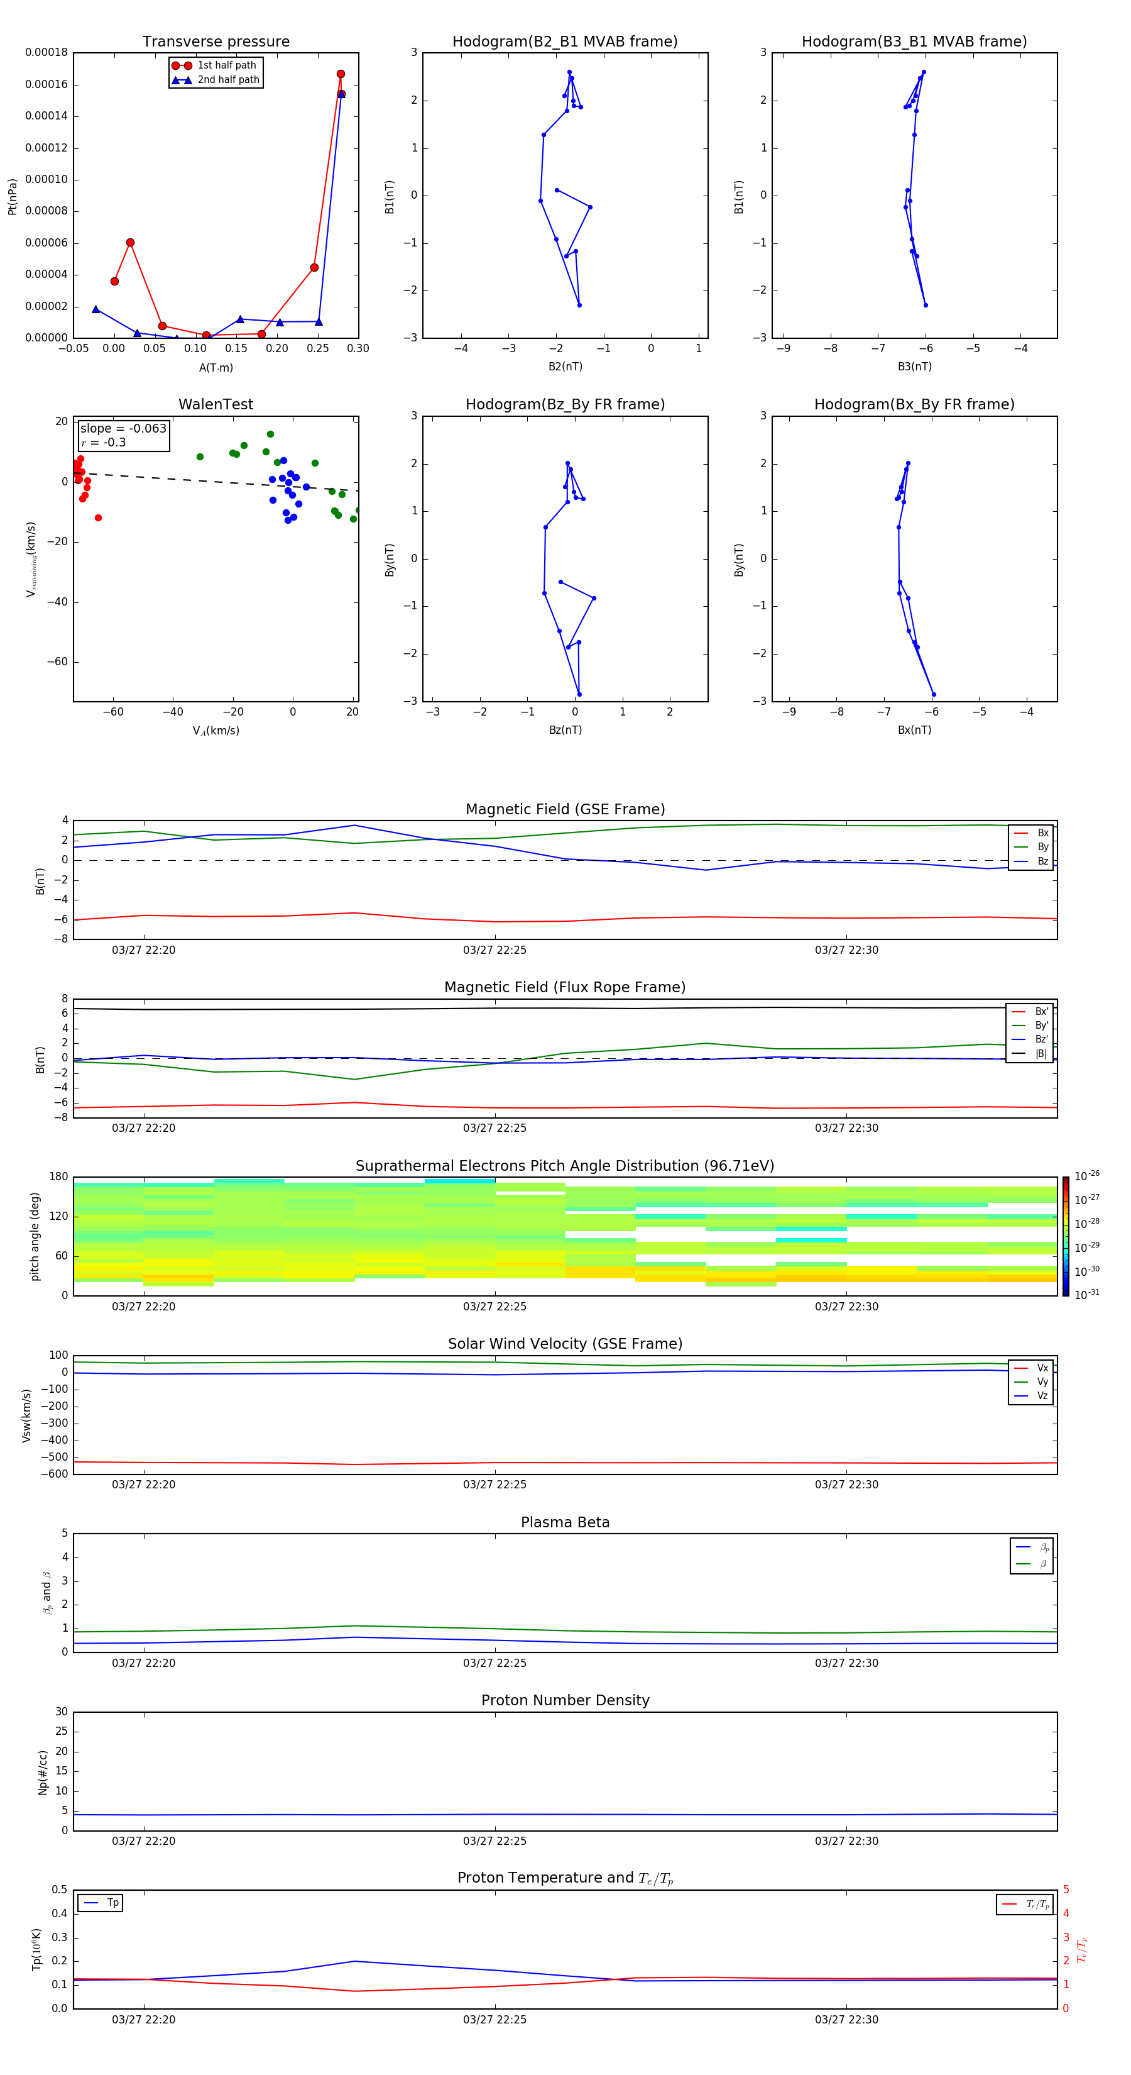Click the "Np(#/cc)" y-axis label
The image size is (1131, 2075).
tap(43, 1771)
